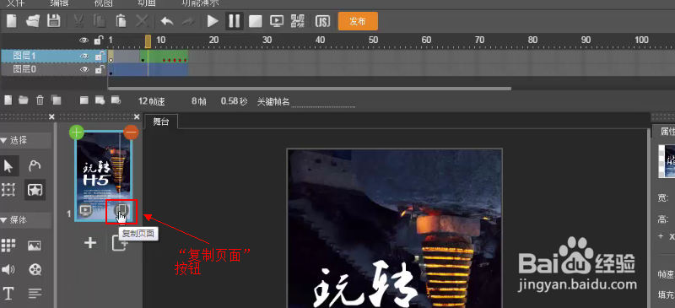Hide the 图层1 layer

[x=84, y=56]
